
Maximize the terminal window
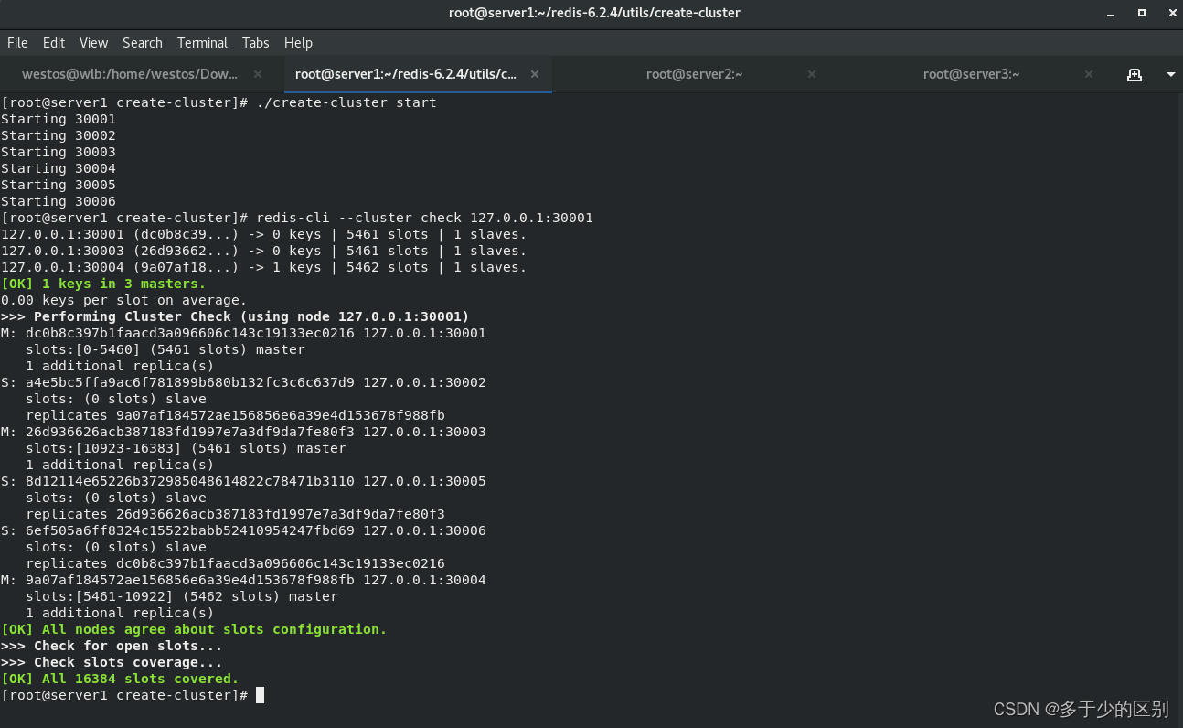1141,13
